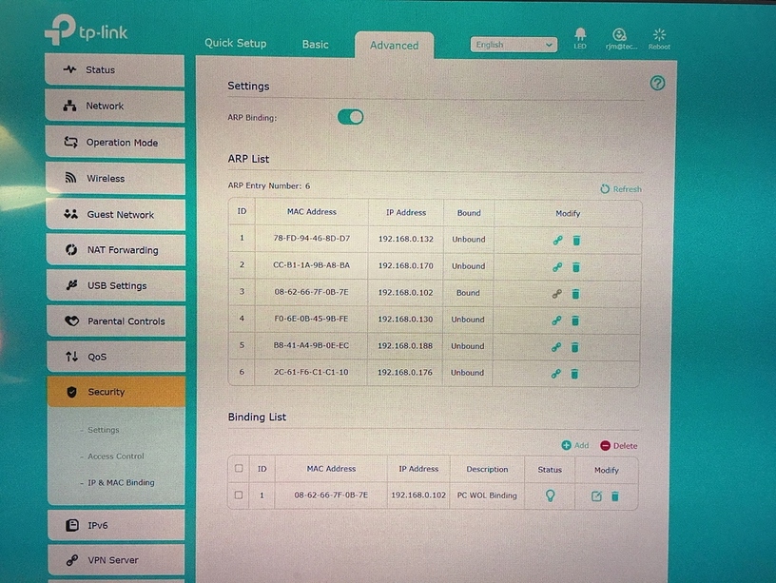The image size is (776, 583).
Task: Open the English language dropdown
Action: click(x=514, y=45)
